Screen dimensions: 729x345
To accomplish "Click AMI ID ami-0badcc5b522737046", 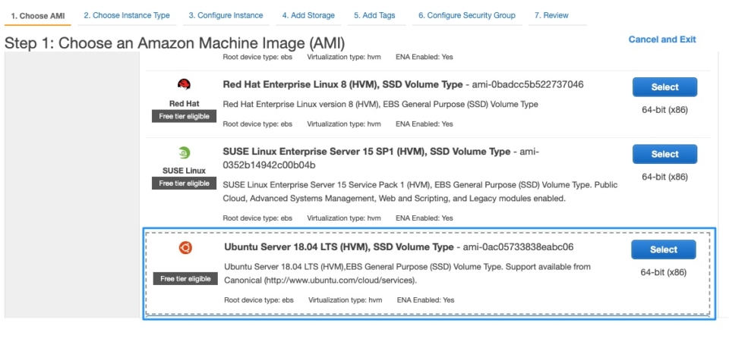I will click(528, 84).
